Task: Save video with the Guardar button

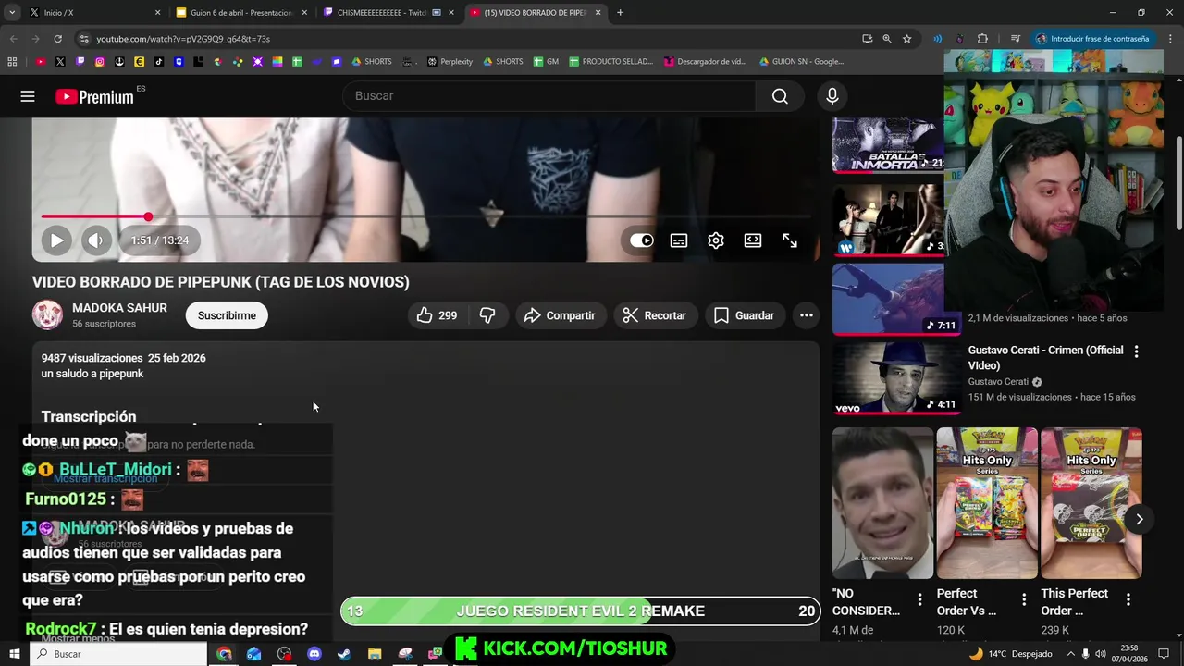Action: (744, 315)
